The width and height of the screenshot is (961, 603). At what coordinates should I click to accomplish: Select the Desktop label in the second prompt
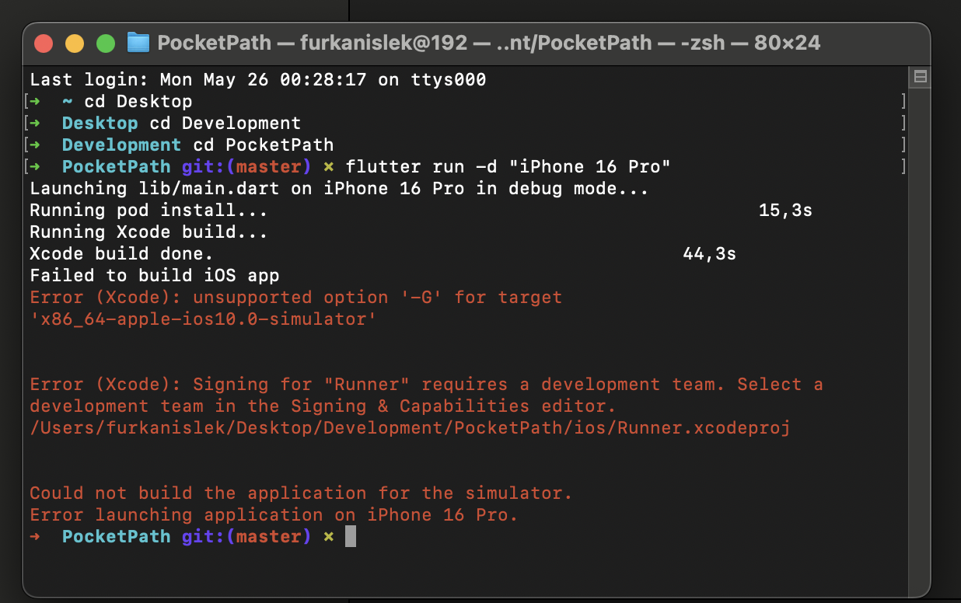100,123
